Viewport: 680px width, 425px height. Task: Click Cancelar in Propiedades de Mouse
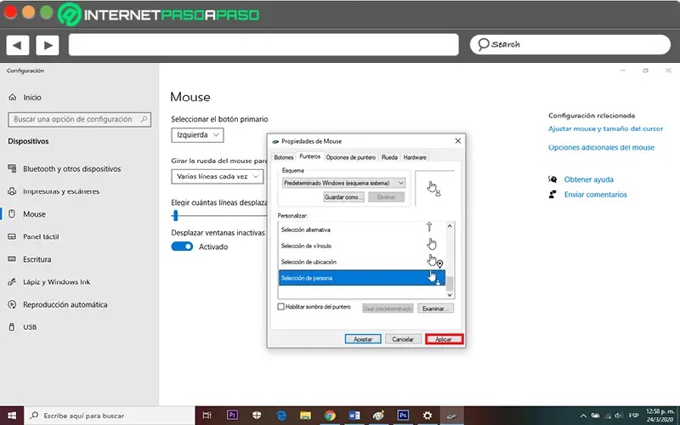point(402,339)
